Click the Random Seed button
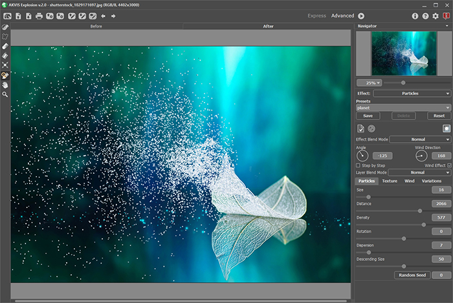 tap(412, 275)
